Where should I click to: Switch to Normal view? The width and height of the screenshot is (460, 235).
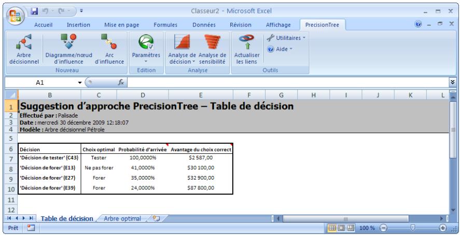pyautogui.click(x=332, y=228)
